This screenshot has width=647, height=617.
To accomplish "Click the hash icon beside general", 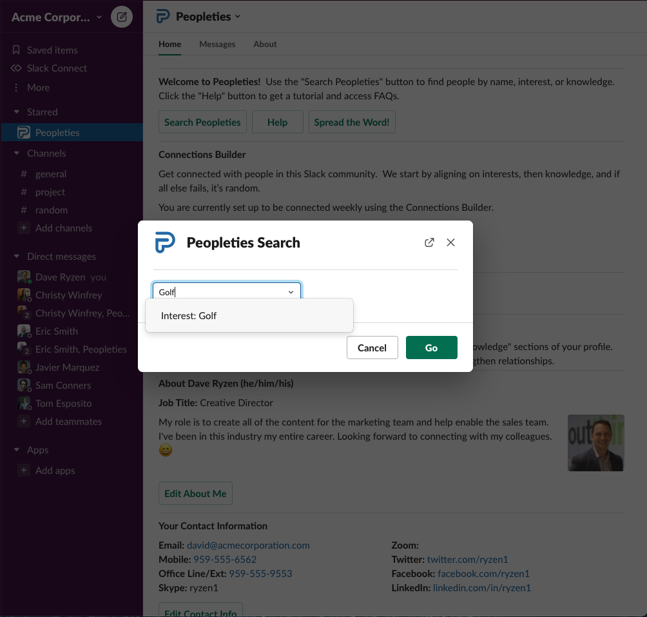I will pyautogui.click(x=24, y=173).
